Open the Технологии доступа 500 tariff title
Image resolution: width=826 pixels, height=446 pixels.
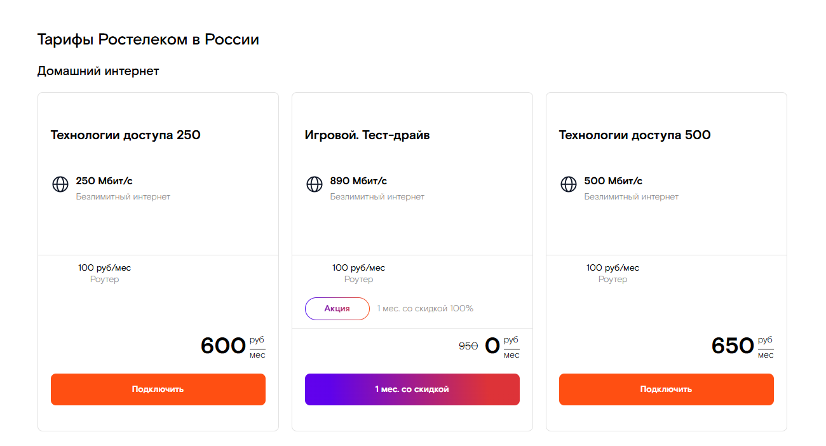coord(634,135)
